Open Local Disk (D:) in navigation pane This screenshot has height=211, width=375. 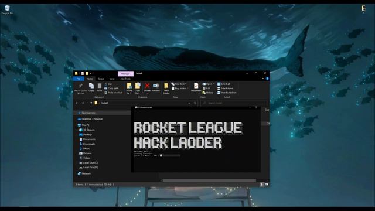click(88, 168)
